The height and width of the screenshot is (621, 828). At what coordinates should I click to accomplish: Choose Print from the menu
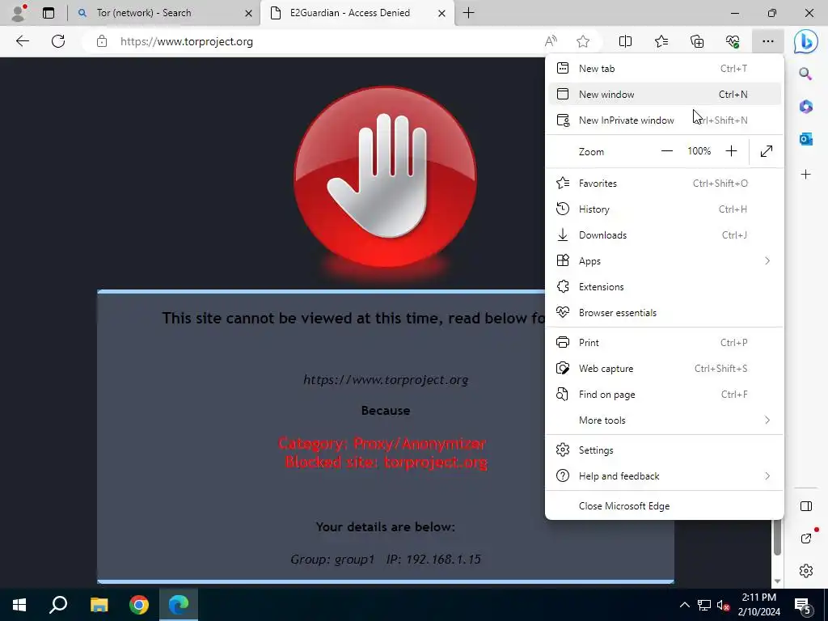click(665, 343)
